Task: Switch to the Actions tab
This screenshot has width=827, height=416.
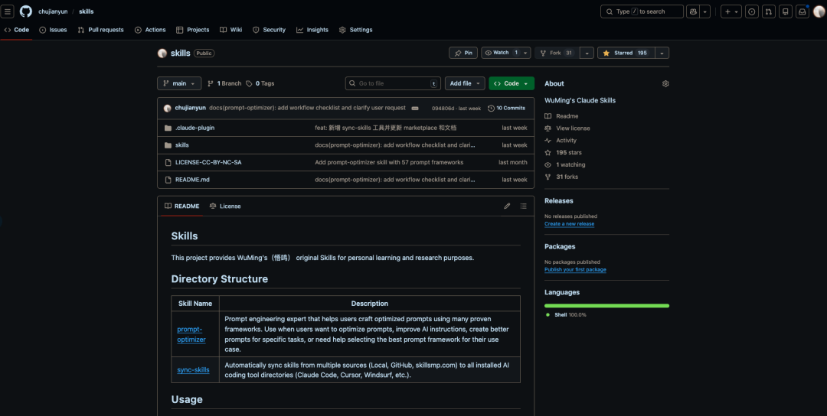Action: click(150, 30)
